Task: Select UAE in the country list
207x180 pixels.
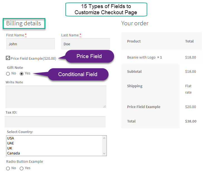Action: pyautogui.click(x=54, y=143)
